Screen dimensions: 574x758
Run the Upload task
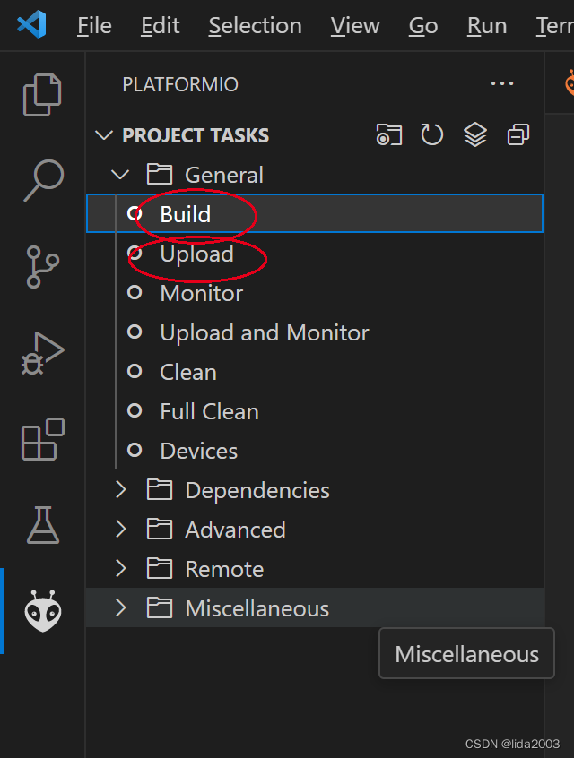(x=196, y=254)
